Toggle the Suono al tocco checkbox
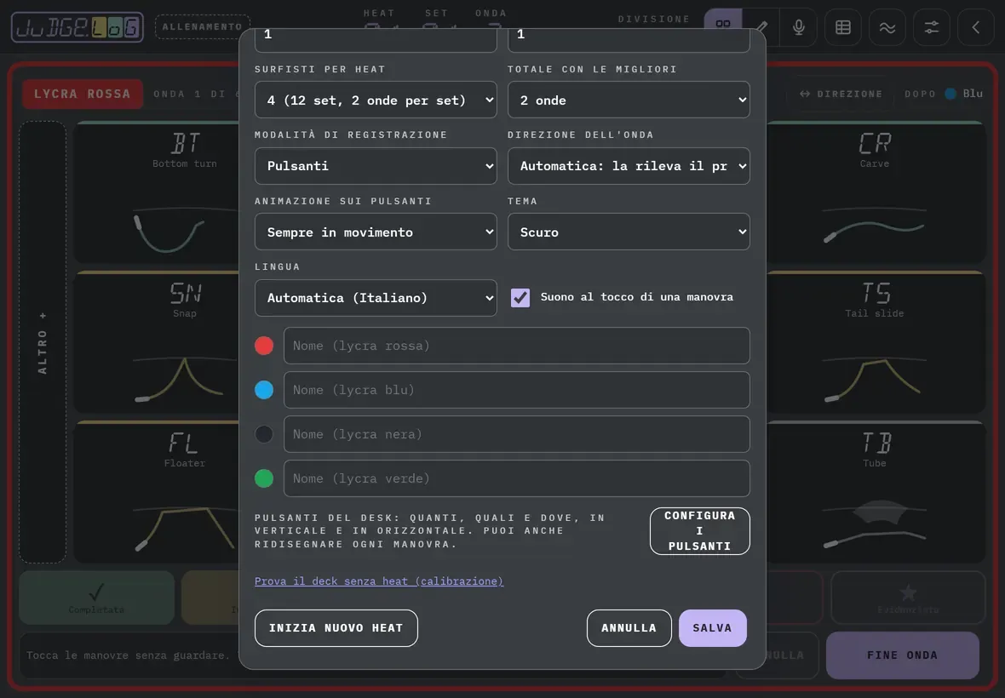Viewport: 1005px width, 698px height. [x=520, y=297]
